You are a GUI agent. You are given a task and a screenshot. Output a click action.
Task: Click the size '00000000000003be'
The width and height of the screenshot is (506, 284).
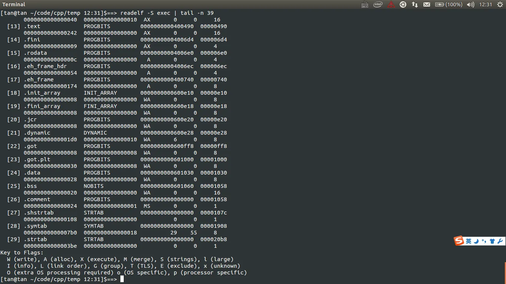[x=50, y=246]
